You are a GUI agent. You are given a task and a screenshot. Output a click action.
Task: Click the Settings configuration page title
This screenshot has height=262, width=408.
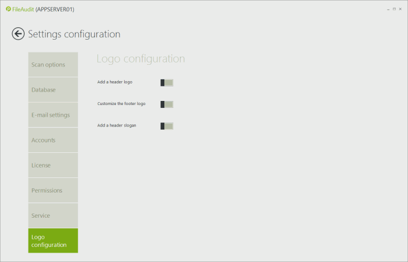[74, 34]
